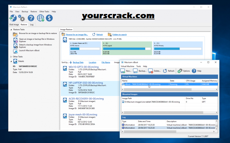Screen dimensions: 230x143
Task: Click the Win10-GPT3 image file icon
Action: point(65,68)
